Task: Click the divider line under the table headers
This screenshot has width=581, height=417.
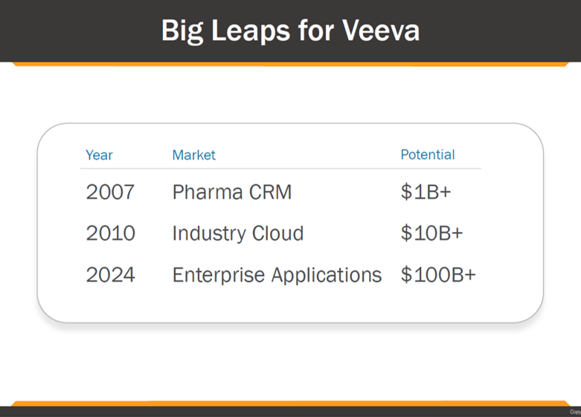Action: 281,169
